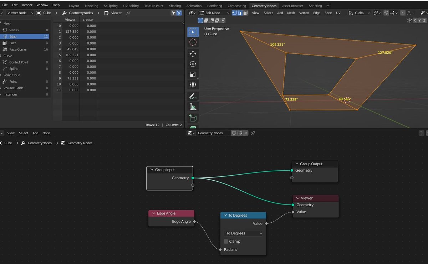Screen dimensions: 428x264
Task: Select the 3D Cursor tool
Action: point(193,42)
